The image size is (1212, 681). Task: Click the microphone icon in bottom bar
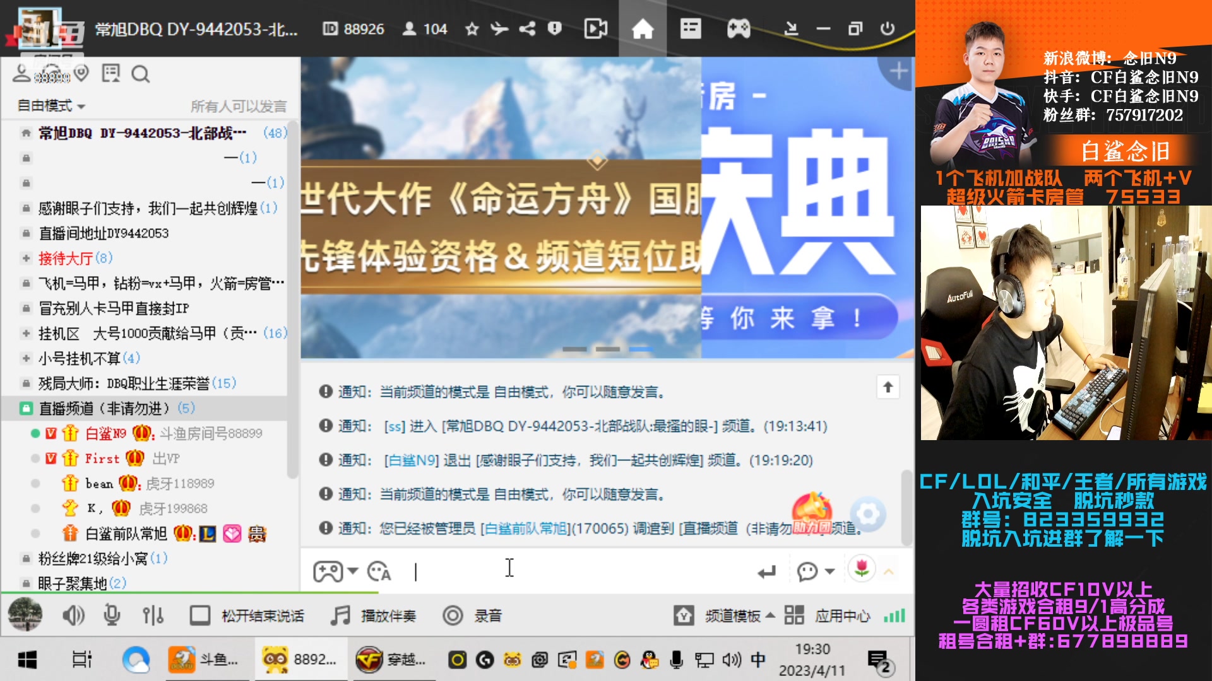112,616
